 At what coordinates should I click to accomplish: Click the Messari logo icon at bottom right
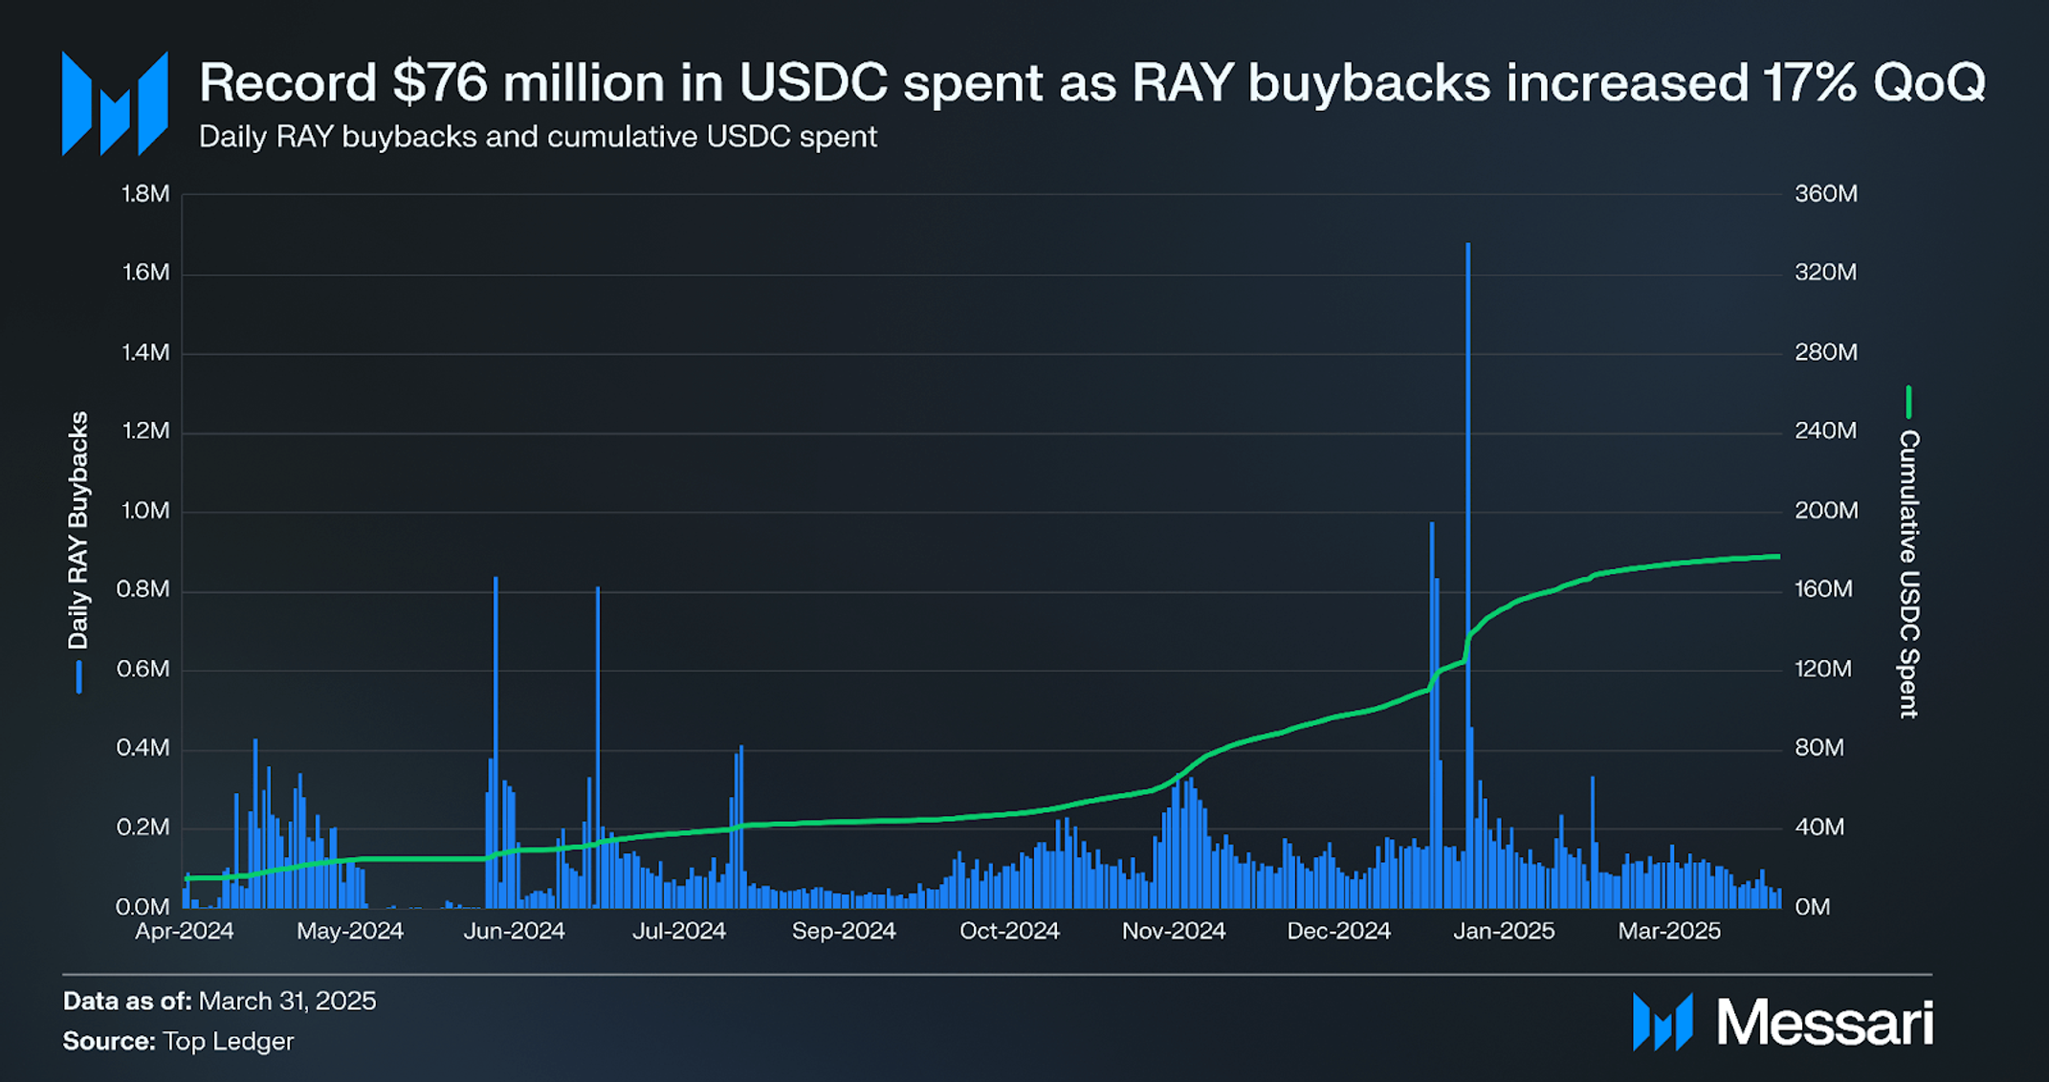pyautogui.click(x=1663, y=1022)
